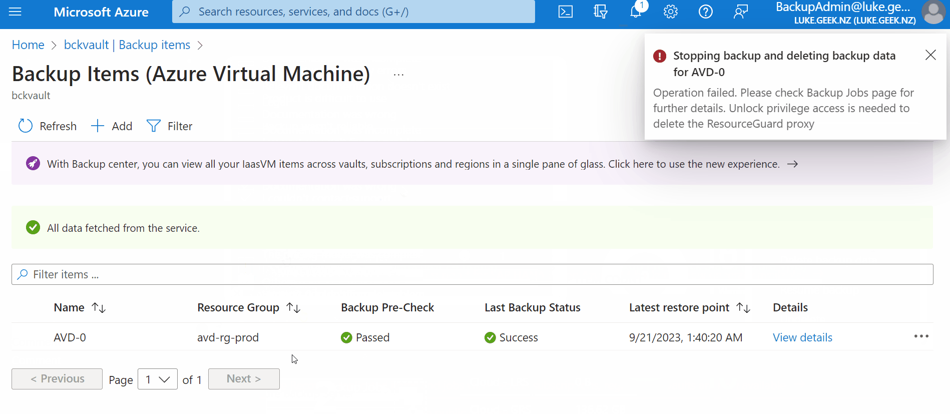950x414 pixels.
Task: Open the Filter option
Action: coord(169,126)
